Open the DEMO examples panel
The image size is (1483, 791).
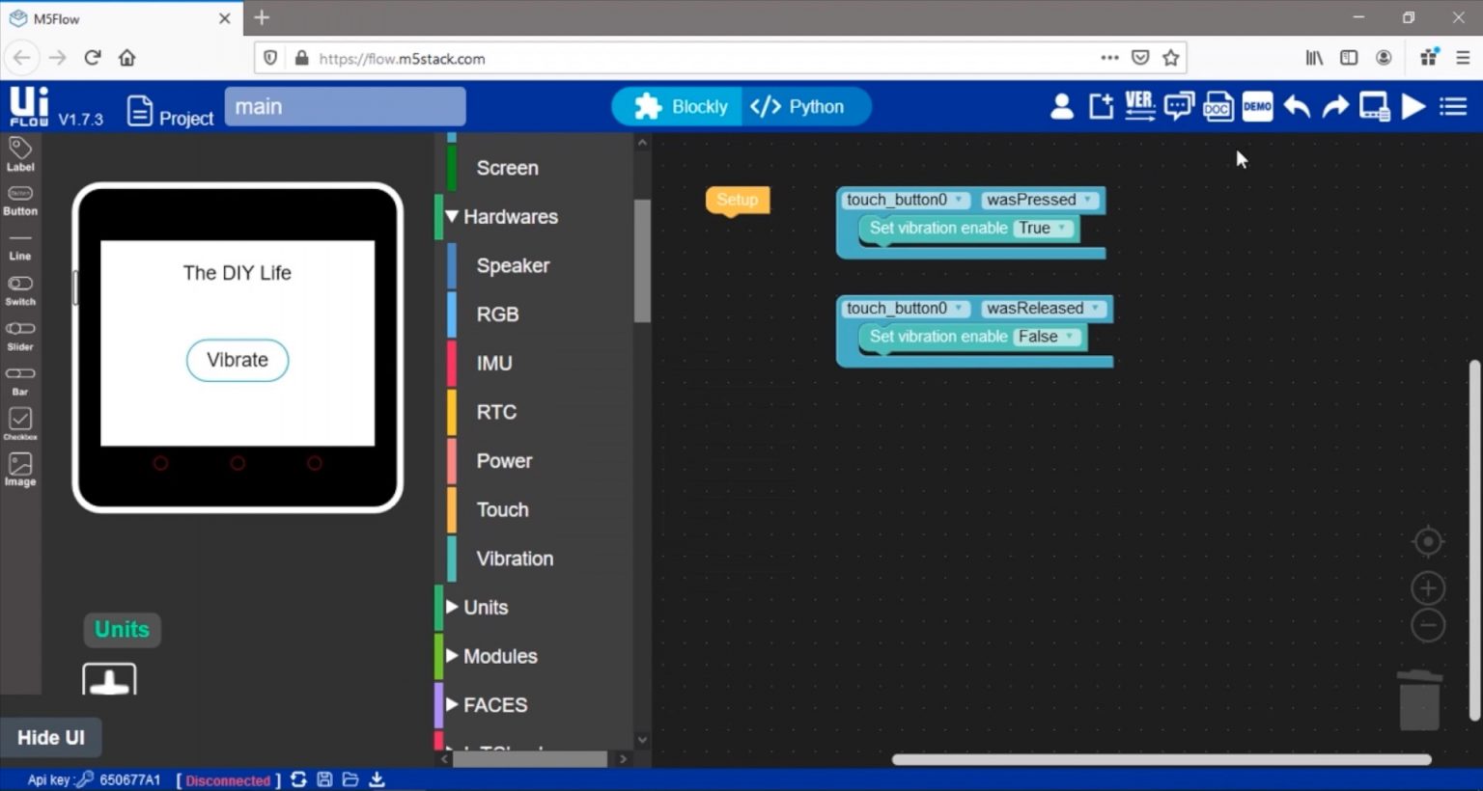1257,106
